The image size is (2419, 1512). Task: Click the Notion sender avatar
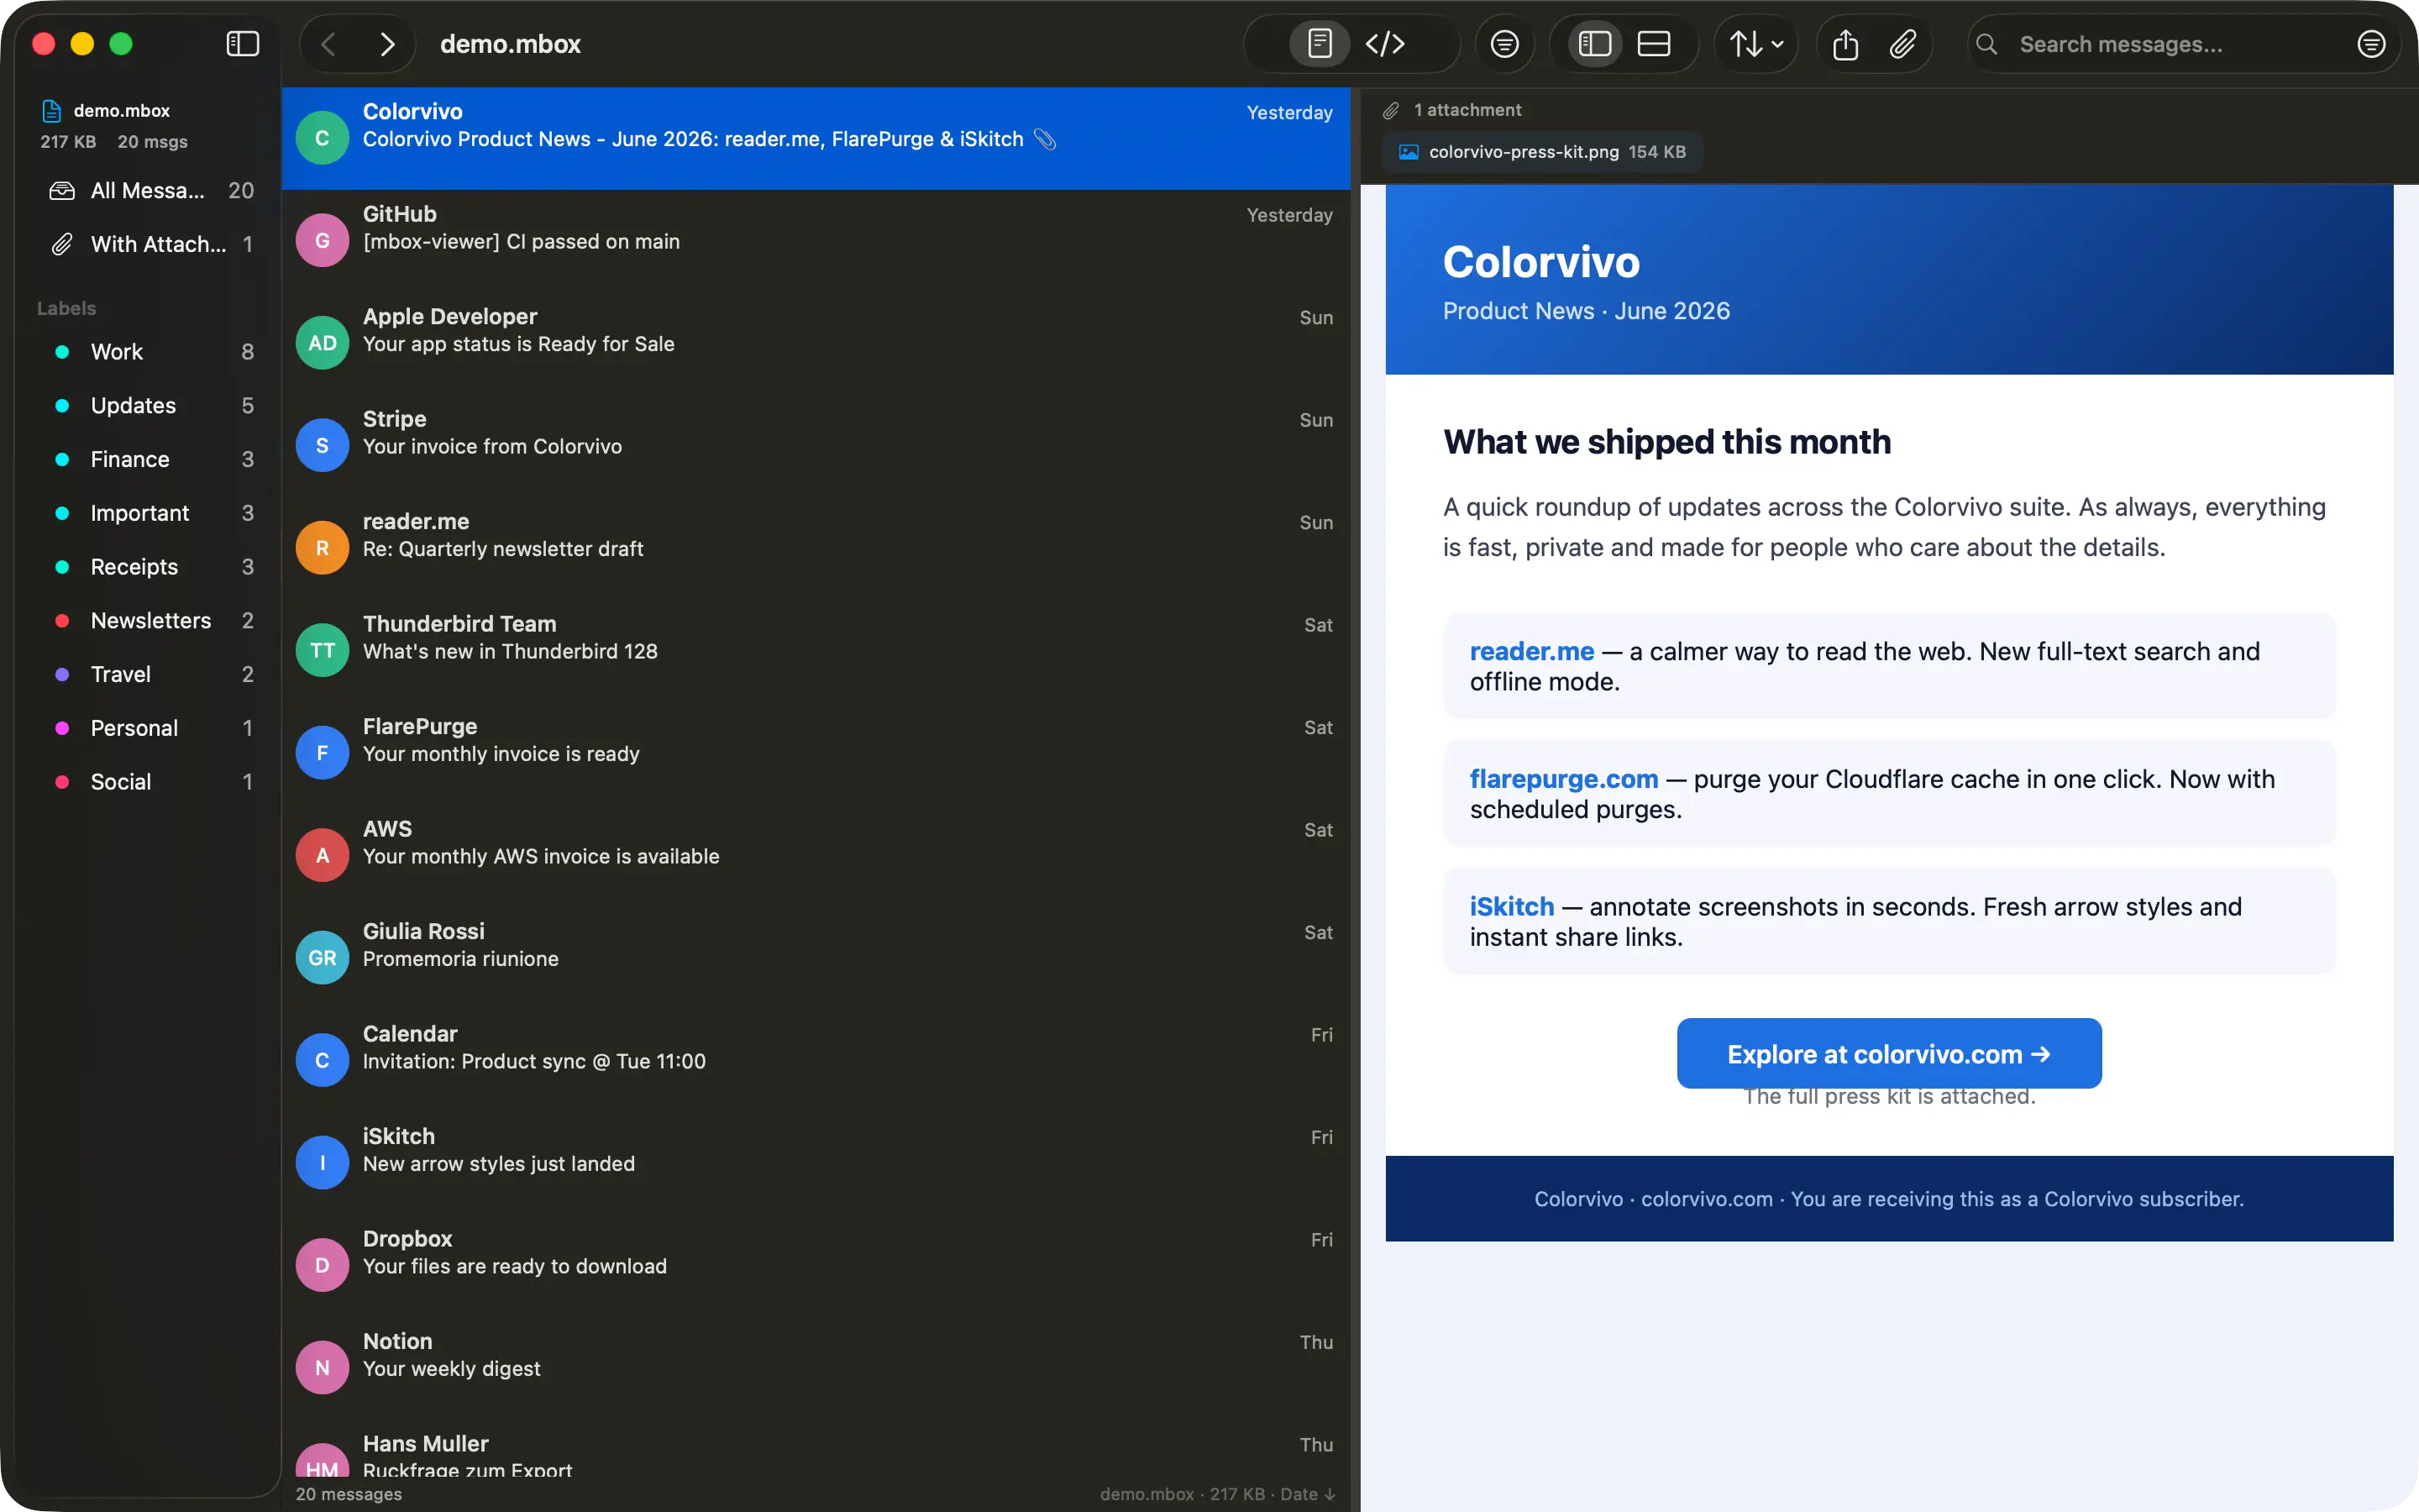[322, 1368]
